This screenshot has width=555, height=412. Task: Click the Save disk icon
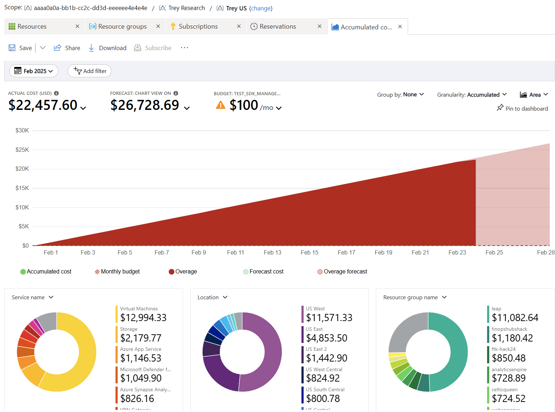12,48
